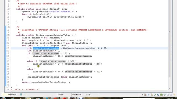Click the string "CAPTCHA NUMBERS :" on line 11
Viewport: 177px width, 99px height.
pyautogui.click(x=61, y=12)
